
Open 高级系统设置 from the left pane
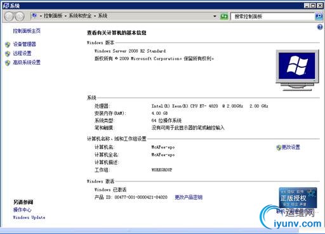pyautogui.click(x=27, y=63)
